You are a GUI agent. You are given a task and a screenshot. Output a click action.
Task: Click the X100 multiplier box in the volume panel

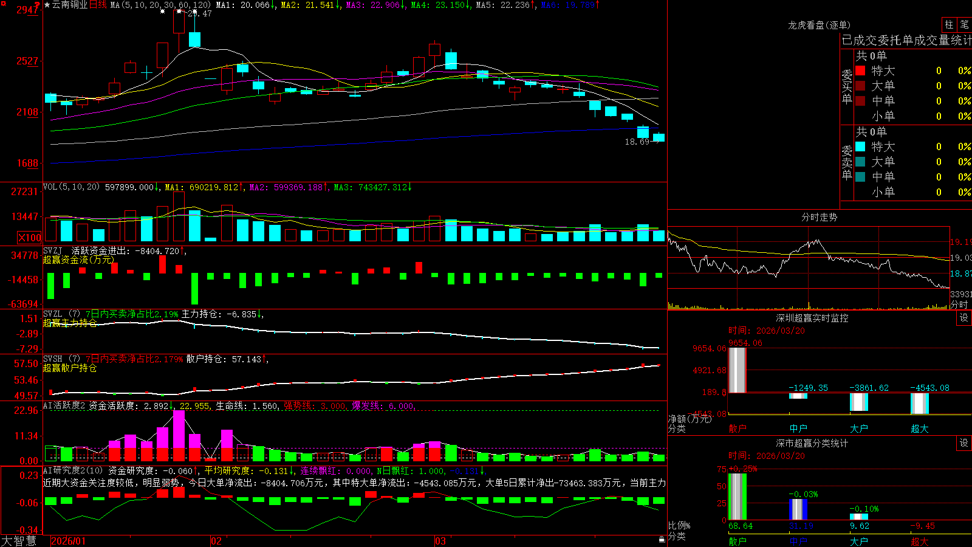(30, 238)
